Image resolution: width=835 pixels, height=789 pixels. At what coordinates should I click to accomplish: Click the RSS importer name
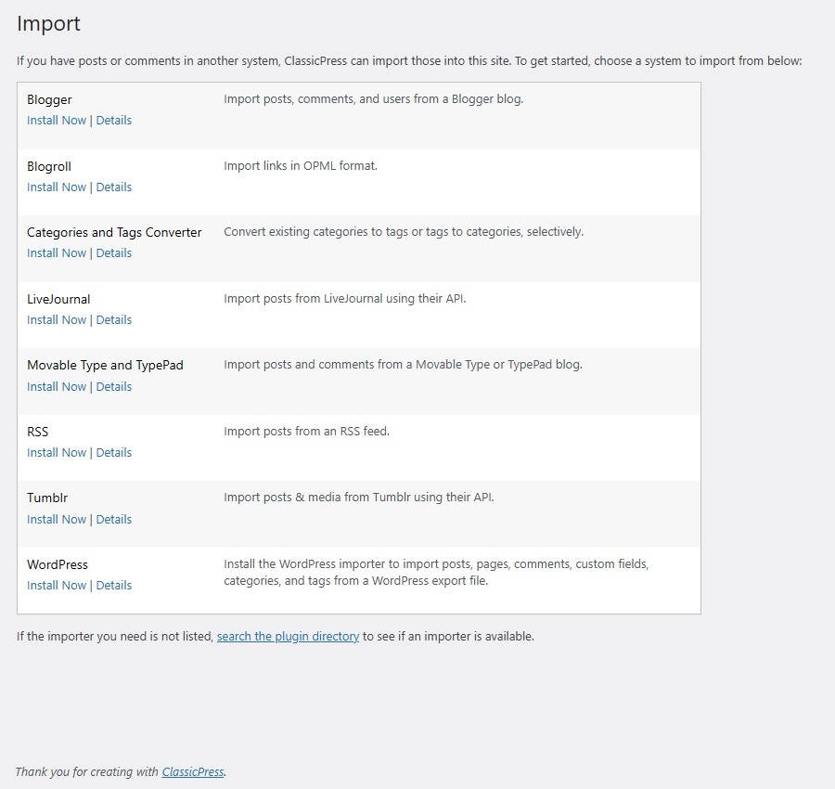37,432
